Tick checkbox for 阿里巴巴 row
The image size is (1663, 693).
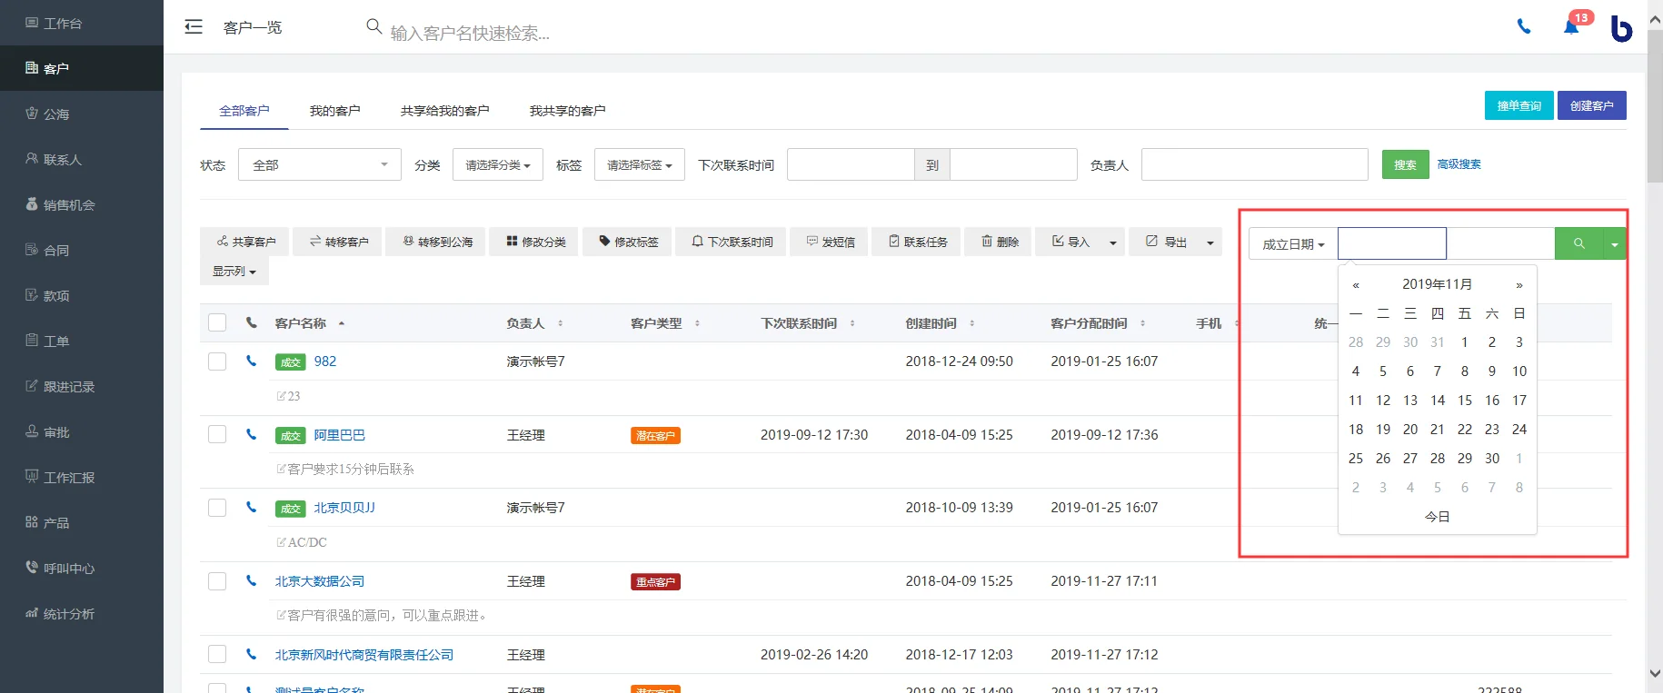(x=217, y=434)
